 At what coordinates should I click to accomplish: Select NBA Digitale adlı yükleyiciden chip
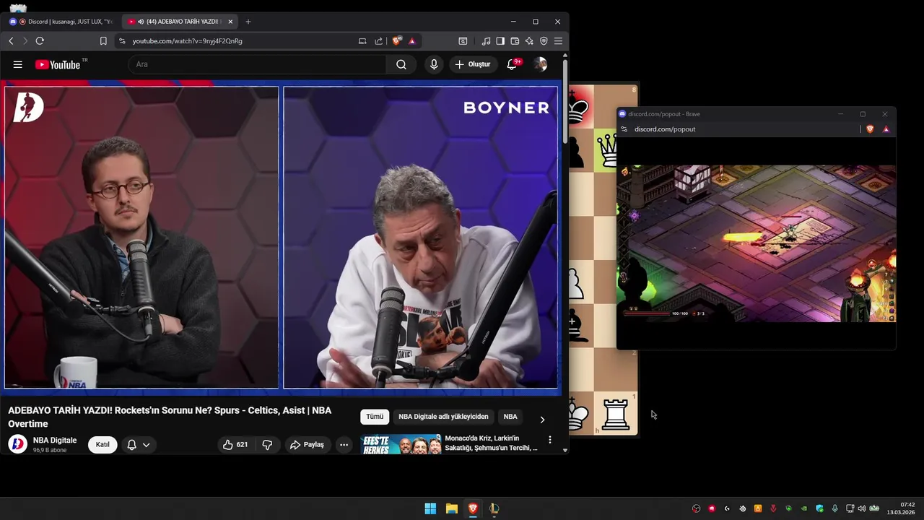click(x=443, y=417)
